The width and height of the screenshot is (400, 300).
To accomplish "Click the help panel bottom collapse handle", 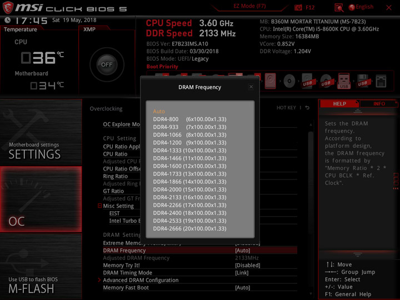I will [x=357, y=254].
